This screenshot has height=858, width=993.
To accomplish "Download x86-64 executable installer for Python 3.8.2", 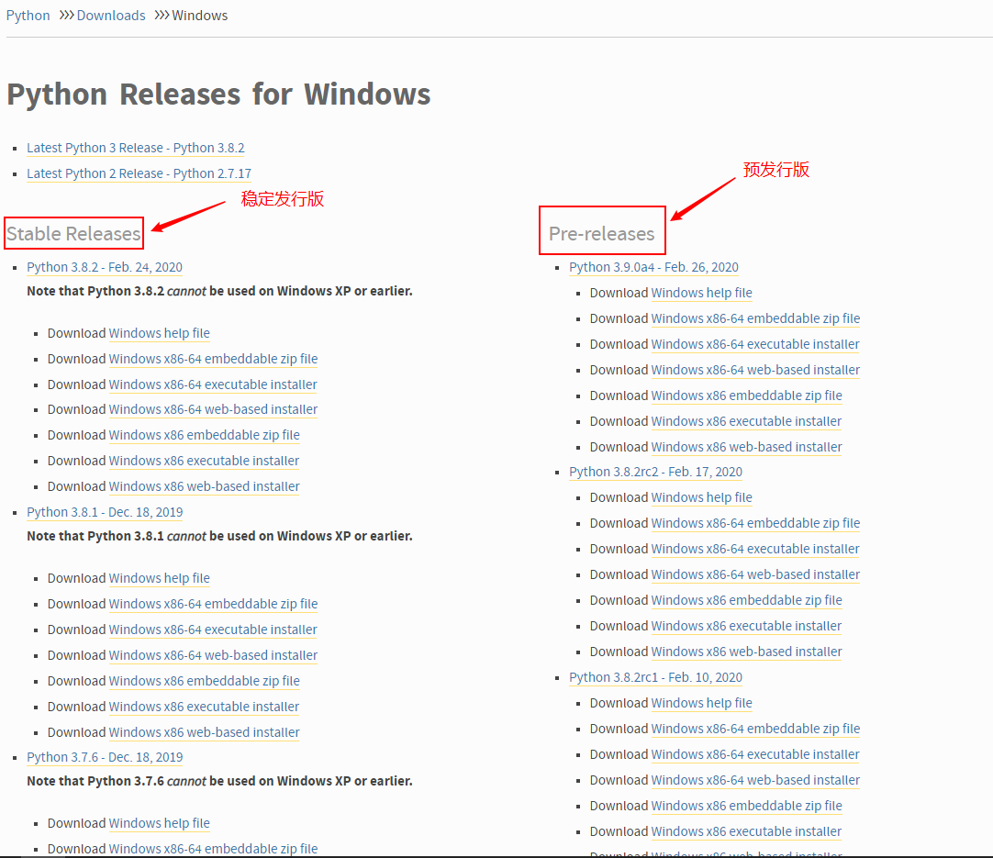I will click(x=213, y=384).
